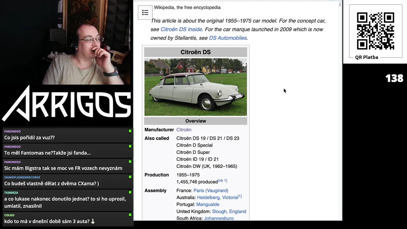407x229 pixels.
Task: Click 'Citroën DW (UK, 1962–1965)' text
Action: tap(207, 166)
